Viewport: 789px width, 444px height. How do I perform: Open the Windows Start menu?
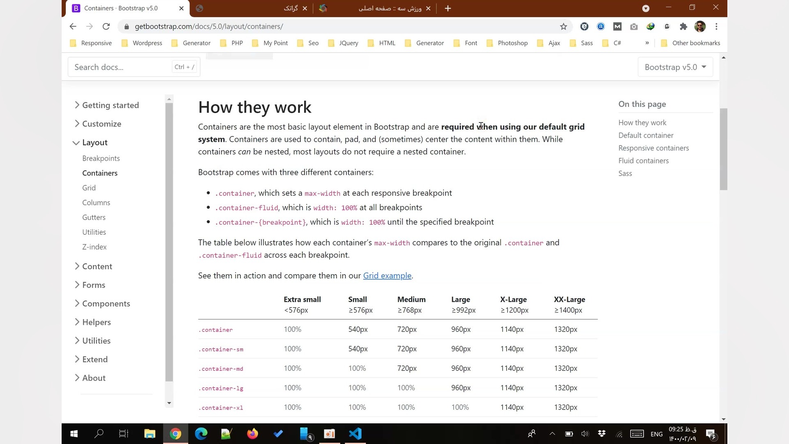pos(74,434)
